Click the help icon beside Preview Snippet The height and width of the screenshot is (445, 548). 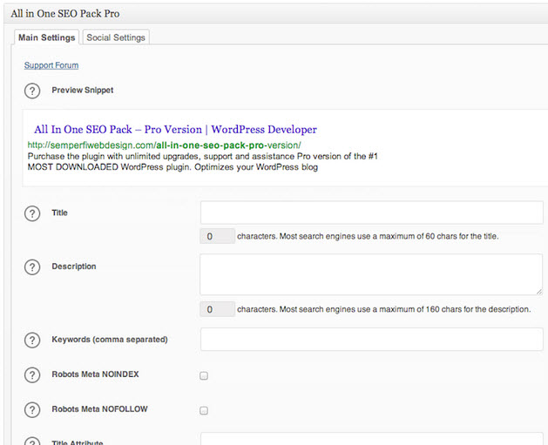(32, 91)
